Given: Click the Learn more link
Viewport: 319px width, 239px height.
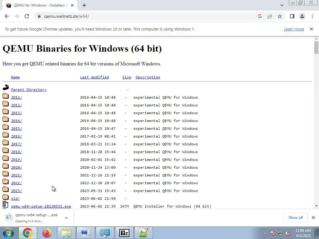Looking at the screenshot, I should click(294, 29).
